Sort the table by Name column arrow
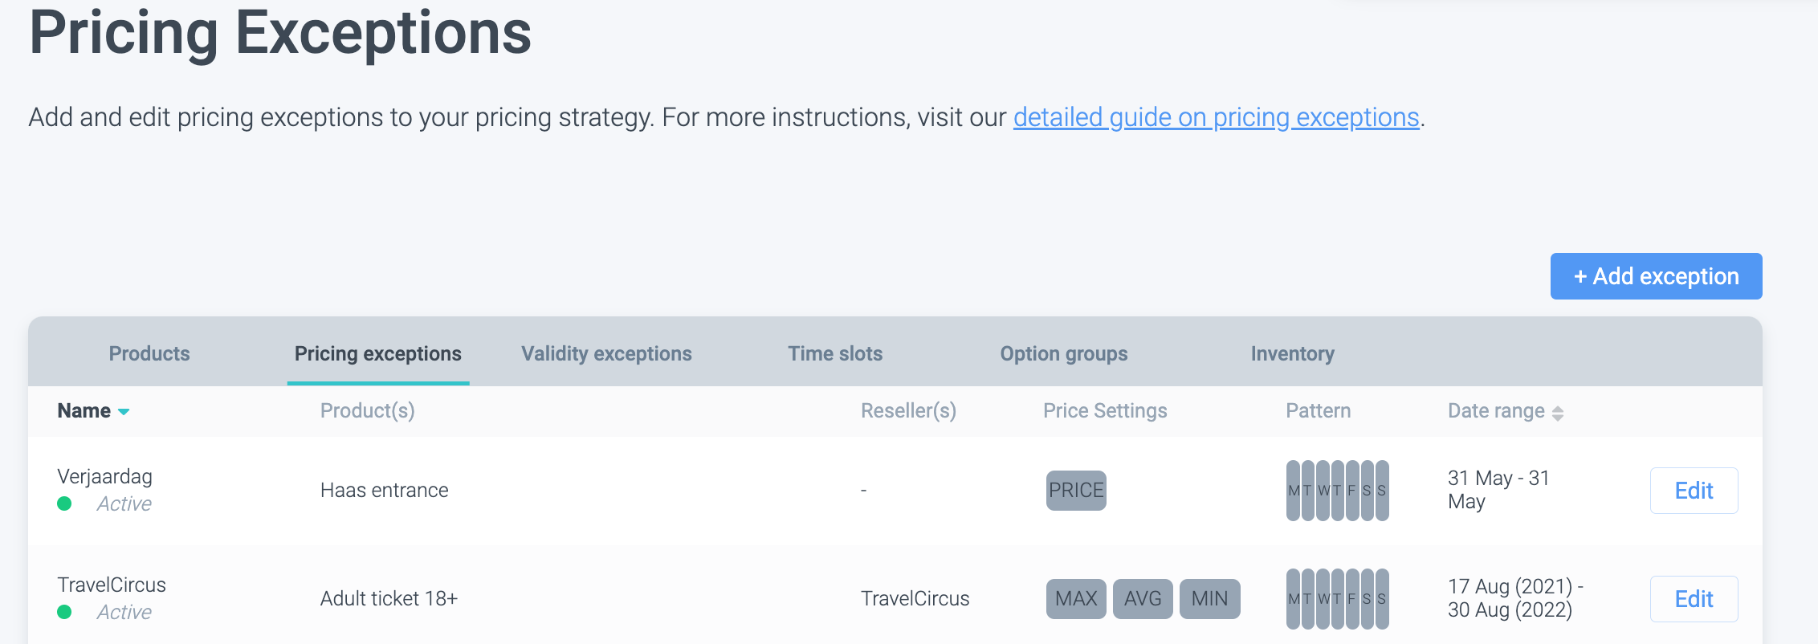This screenshot has height=644, width=1818. (124, 412)
